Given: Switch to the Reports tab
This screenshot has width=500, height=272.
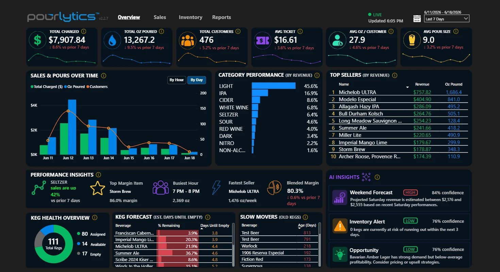Looking at the screenshot, I should [221, 17].
